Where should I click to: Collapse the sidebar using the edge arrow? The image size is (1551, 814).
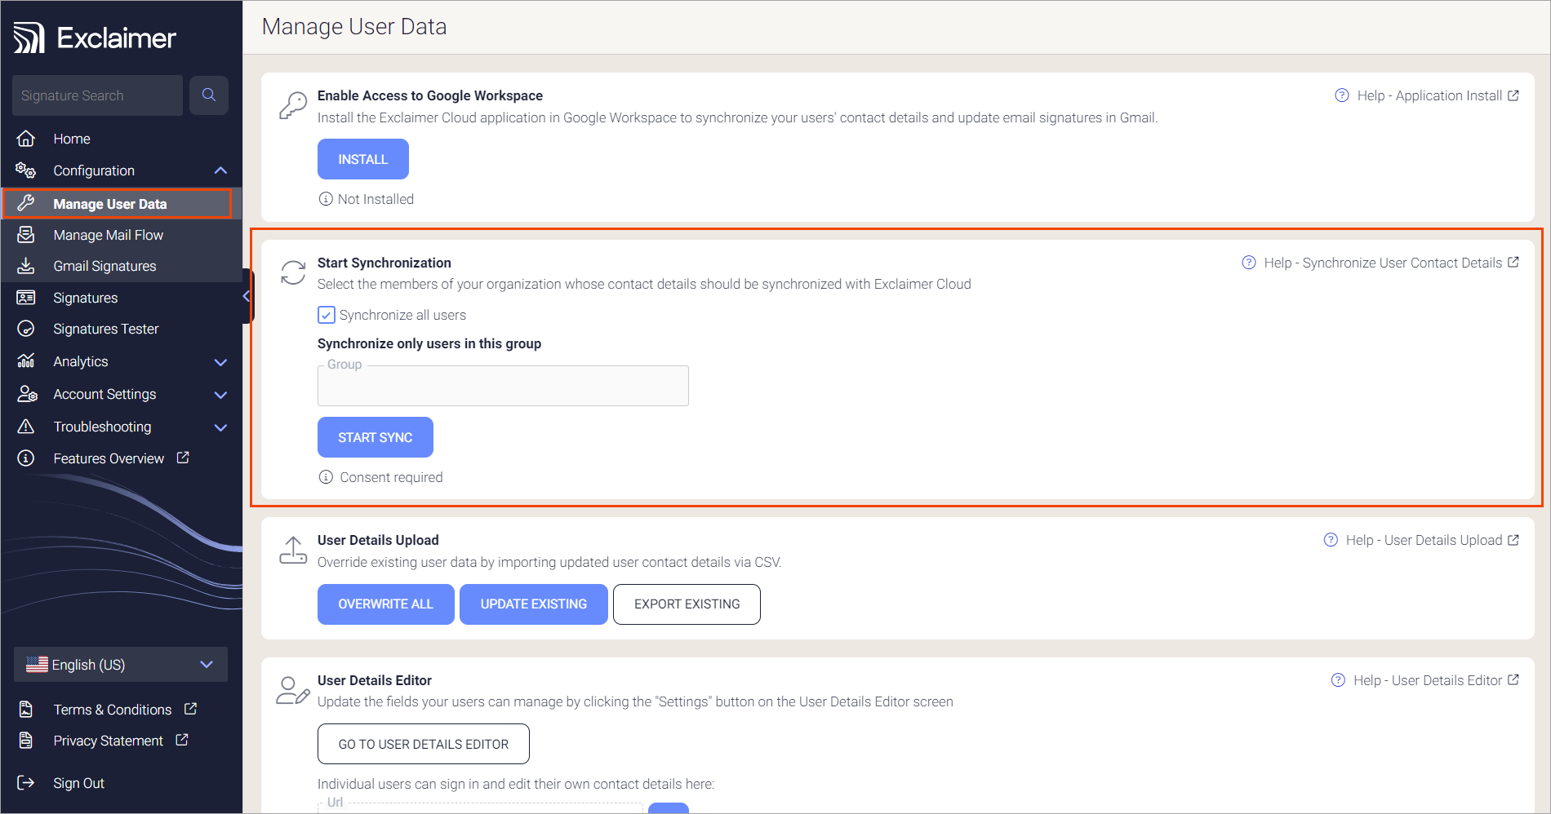click(x=247, y=297)
